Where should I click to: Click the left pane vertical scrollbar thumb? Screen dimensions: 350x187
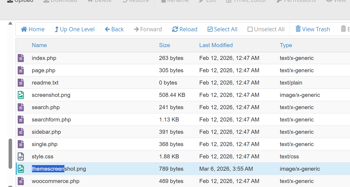click(10, 154)
